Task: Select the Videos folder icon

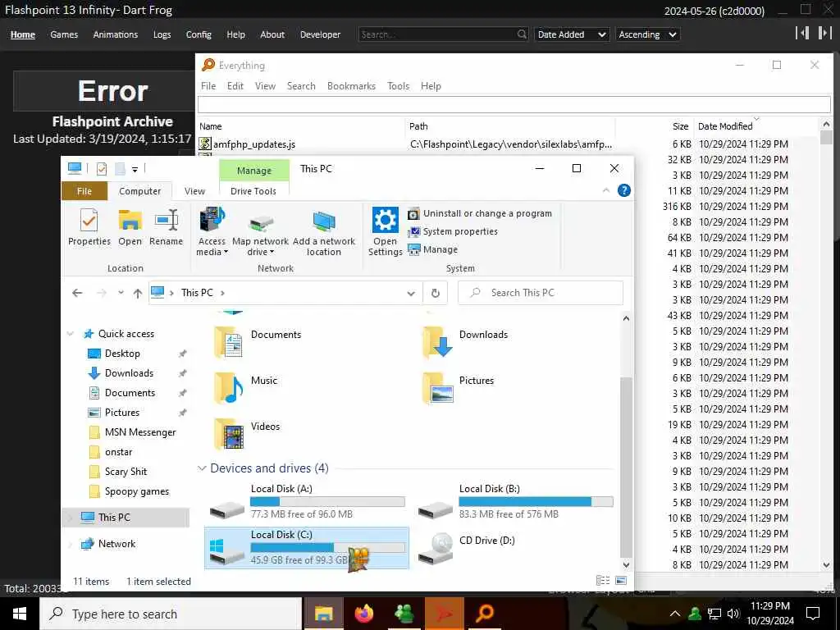Action: click(228, 434)
